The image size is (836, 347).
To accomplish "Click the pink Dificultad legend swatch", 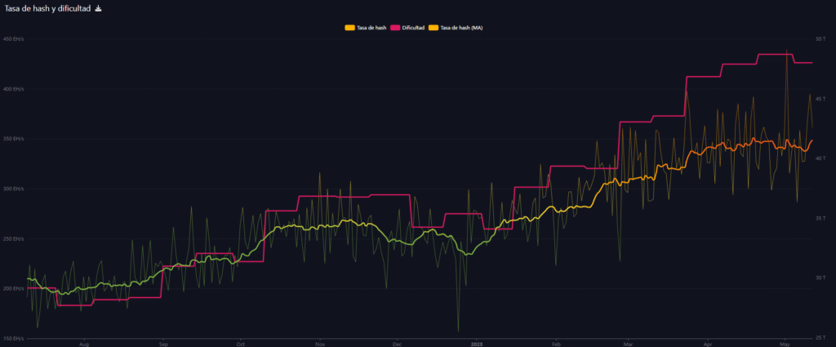I will click(x=394, y=28).
